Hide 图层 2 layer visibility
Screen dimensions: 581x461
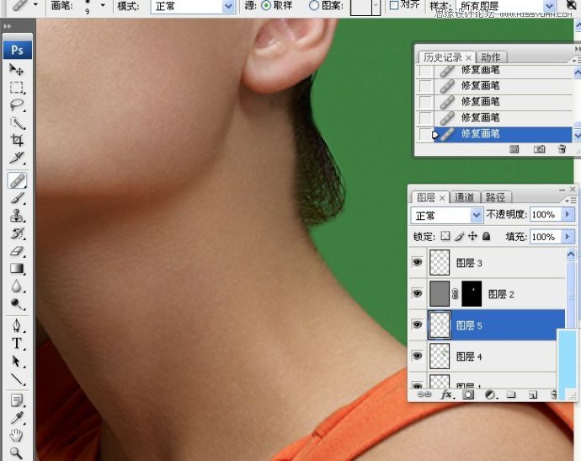(417, 293)
